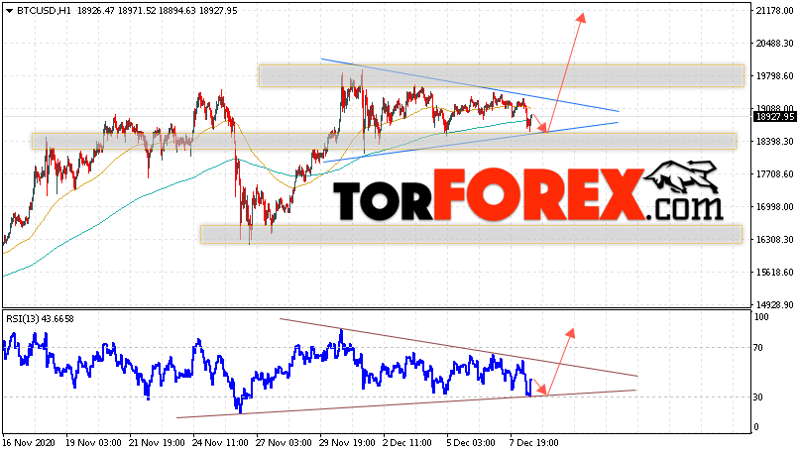The width and height of the screenshot is (801, 454).
Task: Click the price scale value 16998.00
Action: click(x=774, y=207)
